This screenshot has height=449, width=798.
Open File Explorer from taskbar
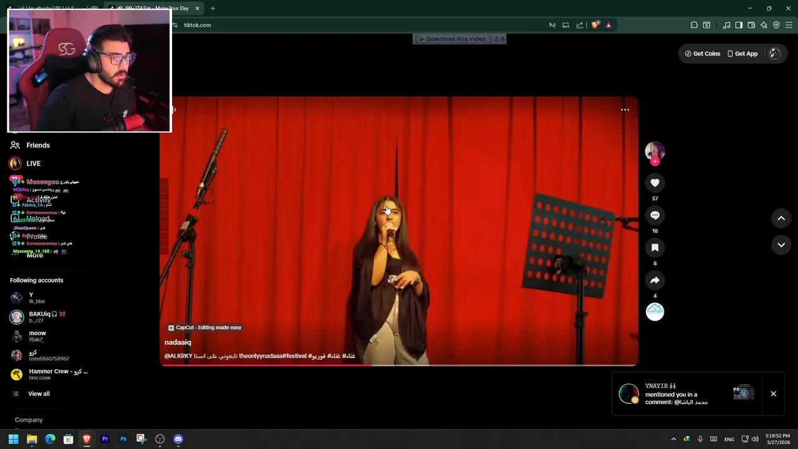(x=32, y=439)
